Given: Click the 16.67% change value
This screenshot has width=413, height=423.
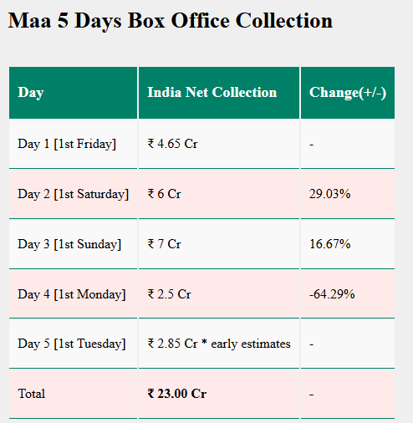Looking at the screenshot, I should pyautogui.click(x=330, y=244).
